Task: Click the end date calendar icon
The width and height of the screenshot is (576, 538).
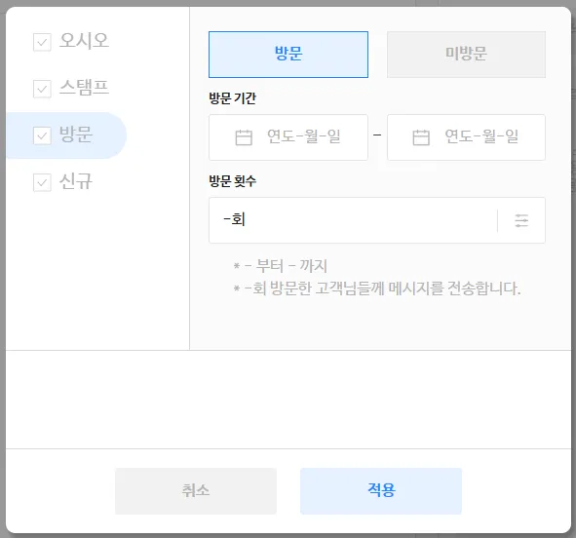Action: click(421, 137)
